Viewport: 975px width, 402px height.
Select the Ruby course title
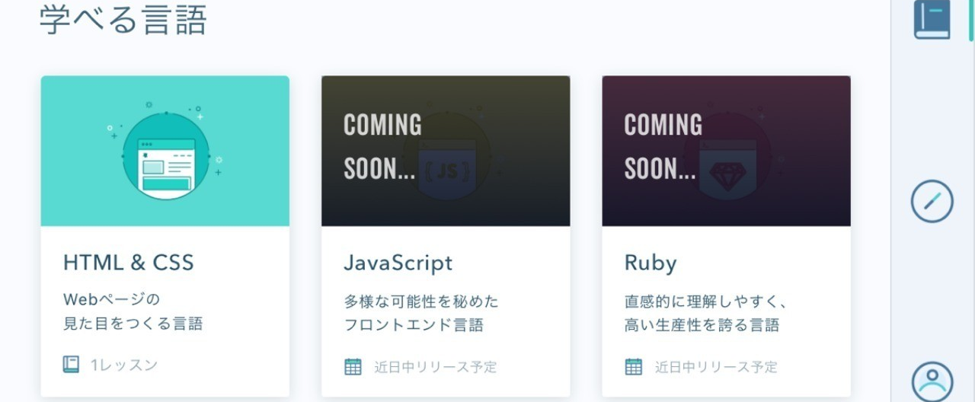point(651,263)
